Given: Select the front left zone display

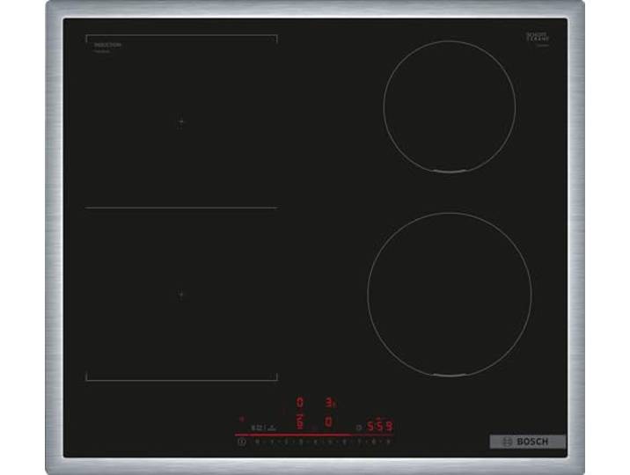Looking at the screenshot, I should click(300, 422).
